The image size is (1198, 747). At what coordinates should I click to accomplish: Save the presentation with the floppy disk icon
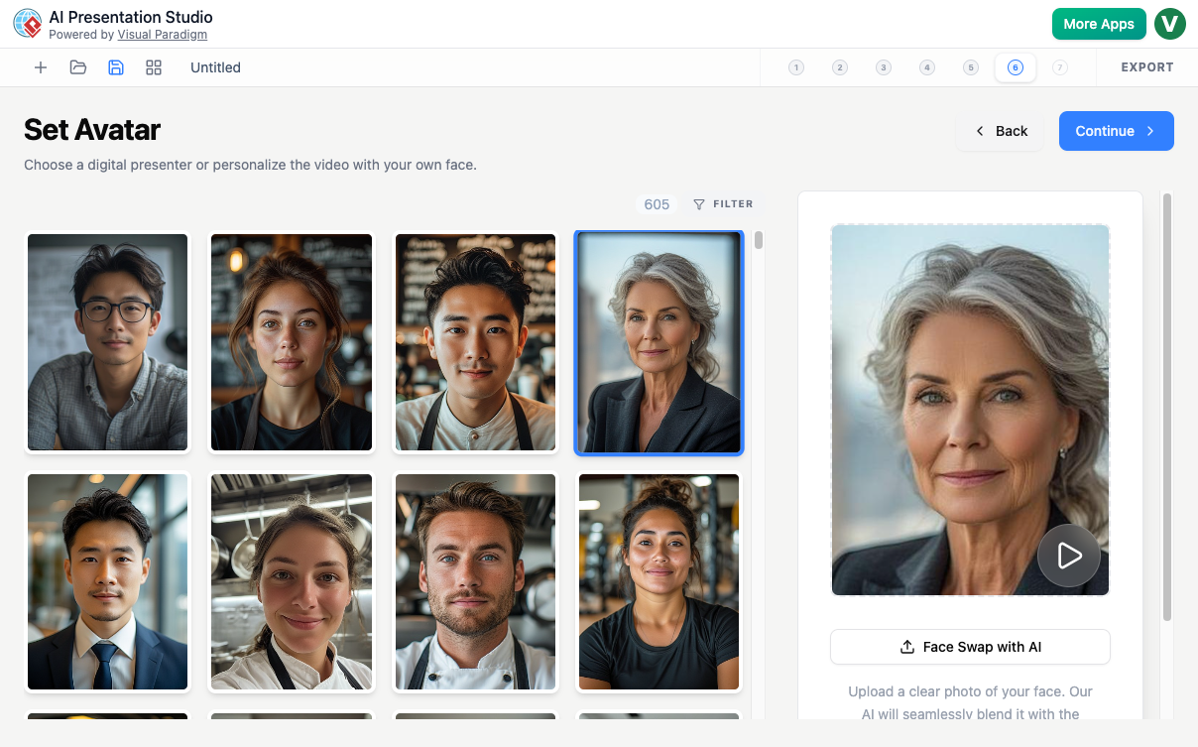[x=116, y=67]
